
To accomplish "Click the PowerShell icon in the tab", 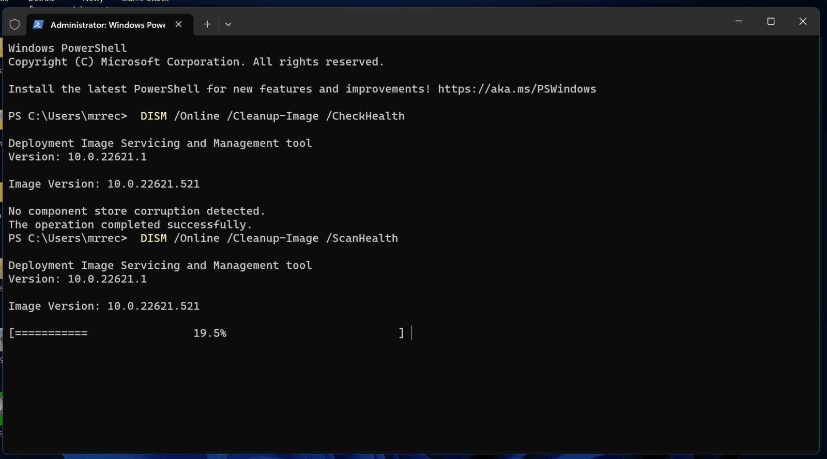I will [38, 24].
